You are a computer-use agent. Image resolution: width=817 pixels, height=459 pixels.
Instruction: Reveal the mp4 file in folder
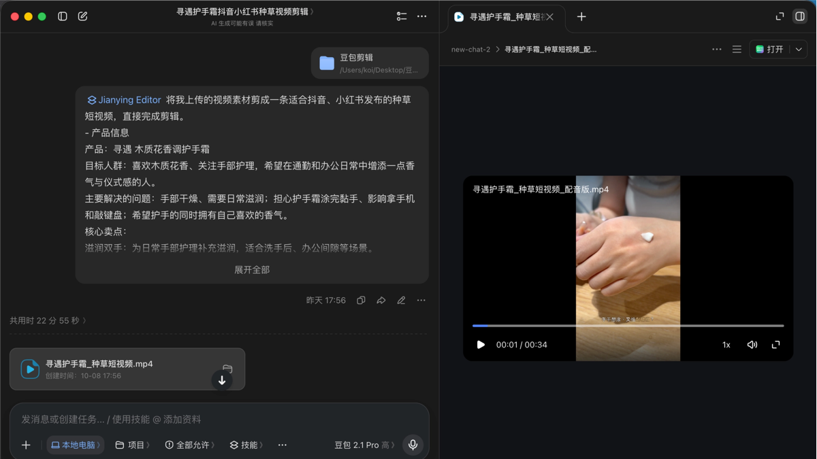[x=227, y=369]
